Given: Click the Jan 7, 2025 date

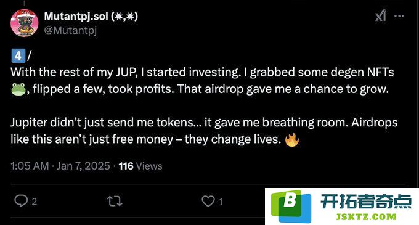Looking at the screenshot, I should point(83,166).
